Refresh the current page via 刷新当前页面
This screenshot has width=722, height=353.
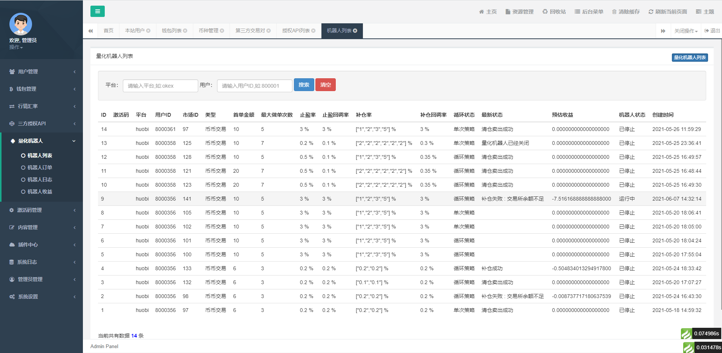667,11
